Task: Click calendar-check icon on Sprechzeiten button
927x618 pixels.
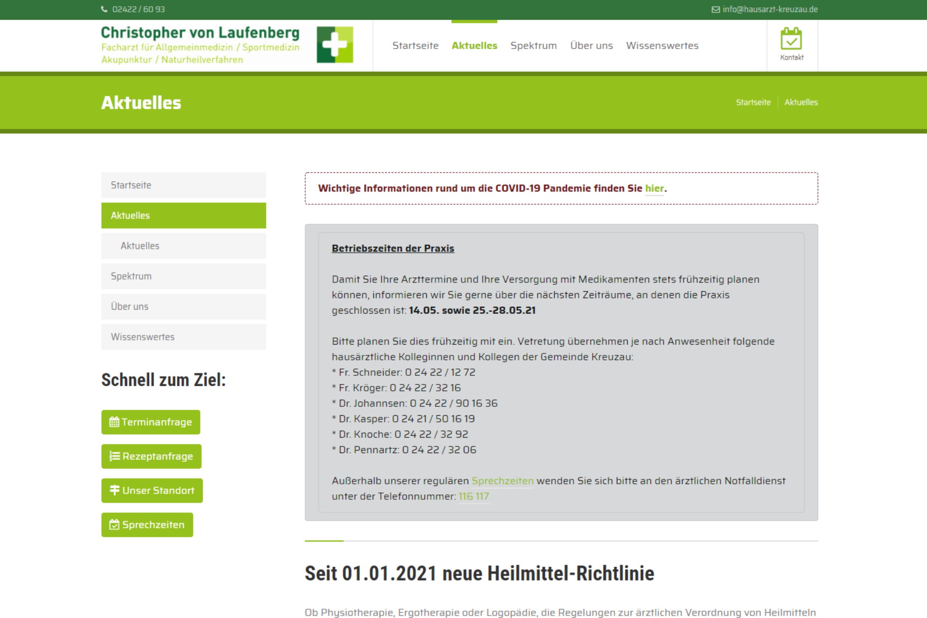Action: click(114, 525)
